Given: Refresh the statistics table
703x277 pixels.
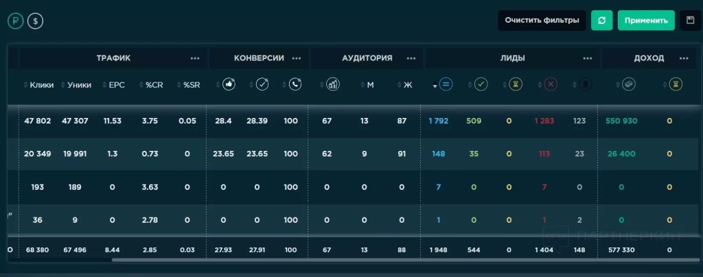Looking at the screenshot, I should (x=601, y=21).
